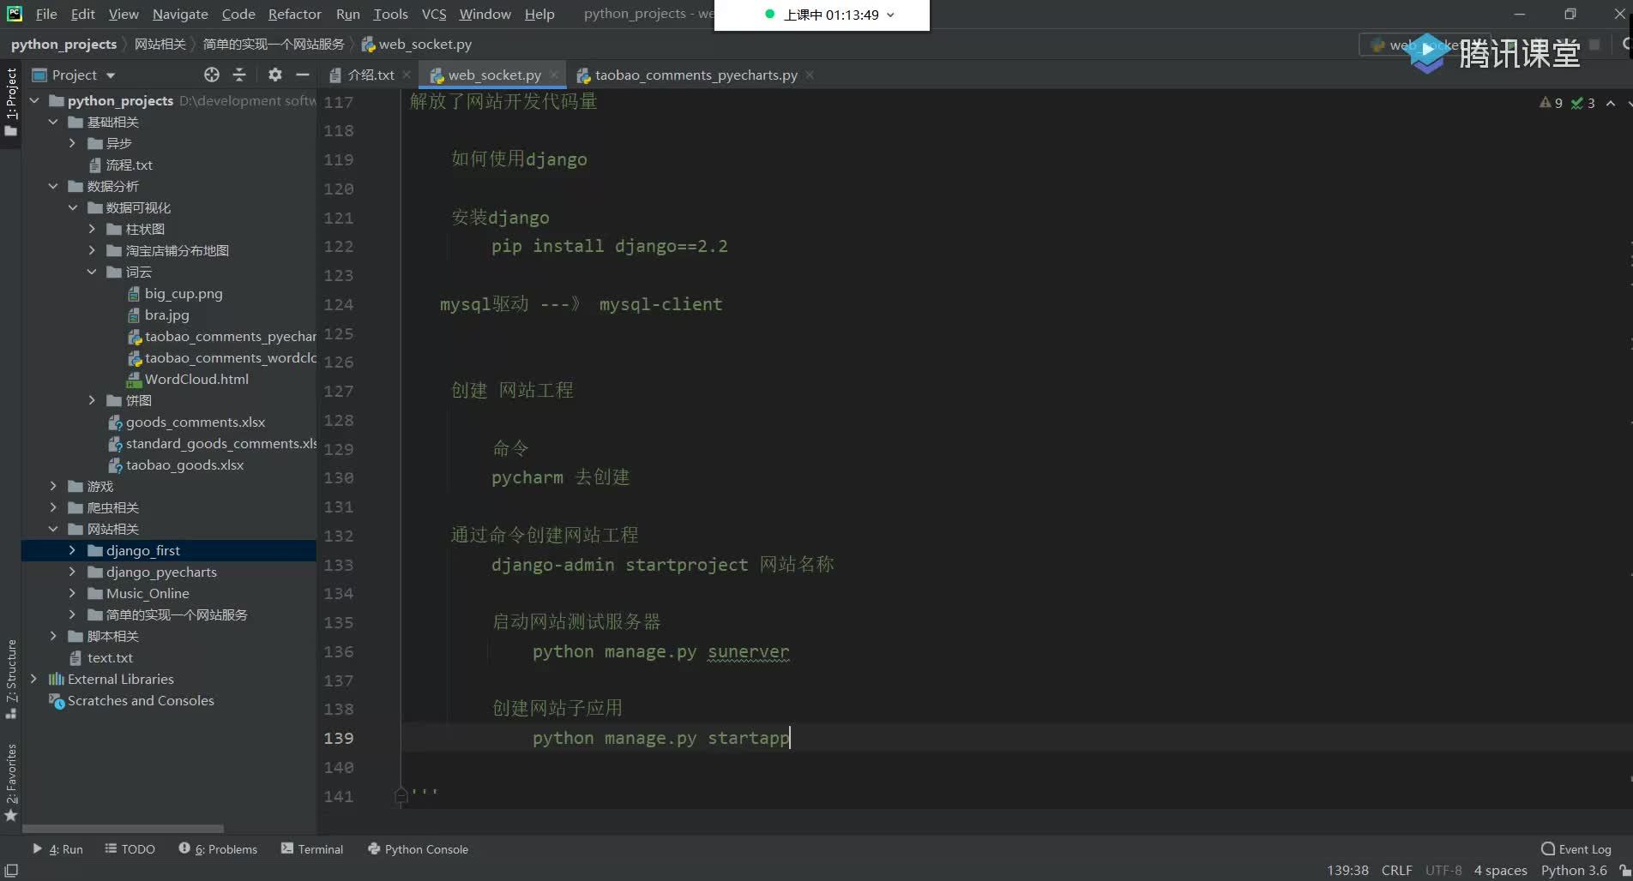Open the 4: Run tool window
The image size is (1633, 881).
point(57,848)
